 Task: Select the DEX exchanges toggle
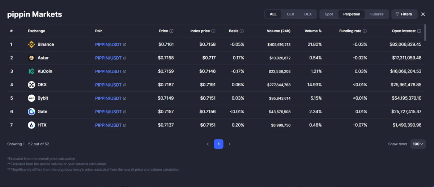click(308, 14)
